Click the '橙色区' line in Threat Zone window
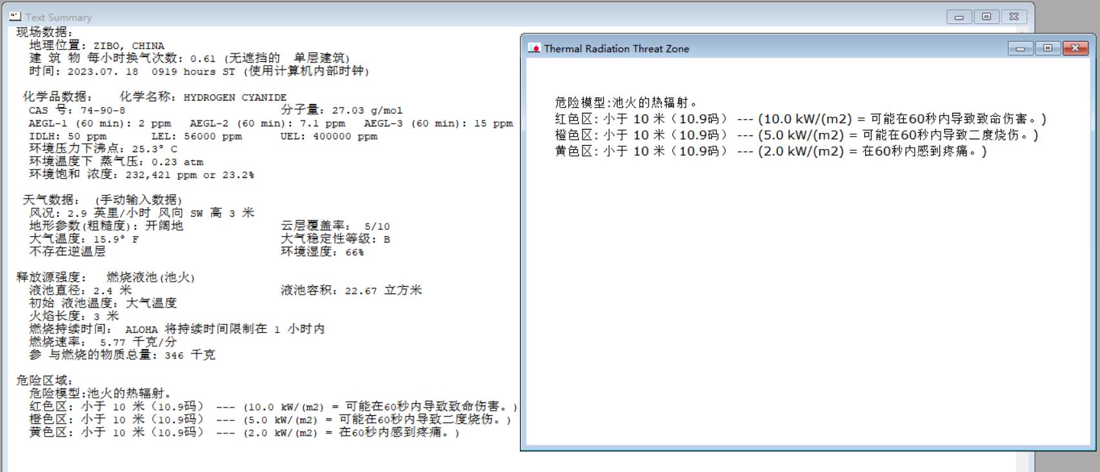Image resolution: width=1100 pixels, height=472 pixels. click(797, 135)
